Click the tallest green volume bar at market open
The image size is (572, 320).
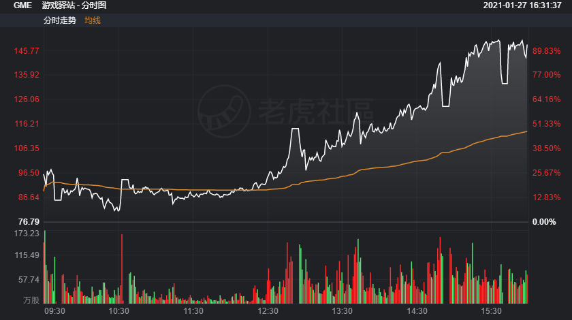(45, 267)
